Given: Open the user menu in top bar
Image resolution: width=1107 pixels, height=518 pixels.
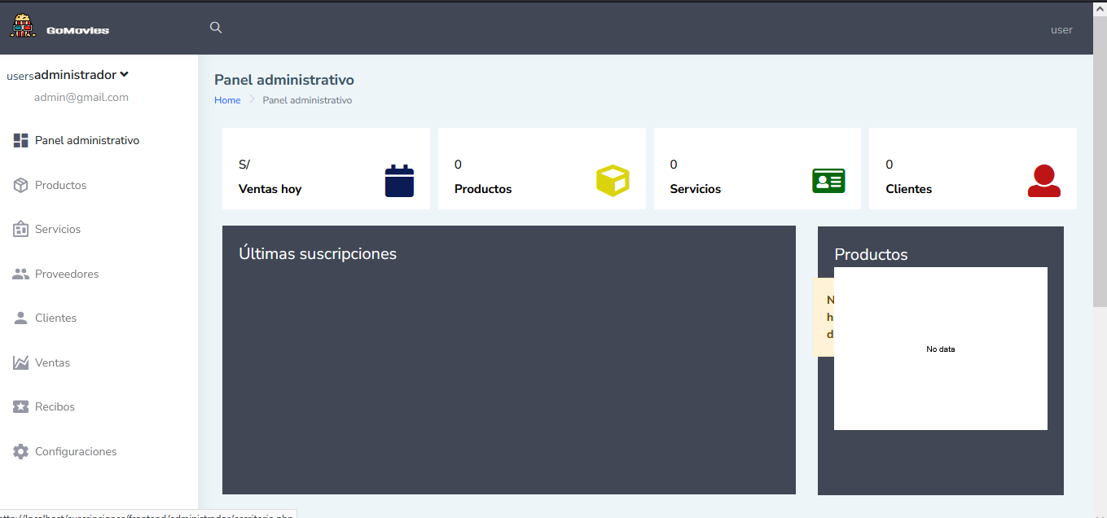Looking at the screenshot, I should pos(1061,30).
